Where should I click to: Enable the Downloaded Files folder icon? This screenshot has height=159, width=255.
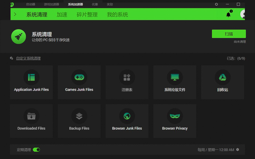[31, 116]
